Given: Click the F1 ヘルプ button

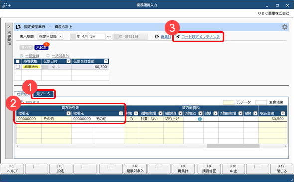Looking at the screenshot, I should (12, 169).
